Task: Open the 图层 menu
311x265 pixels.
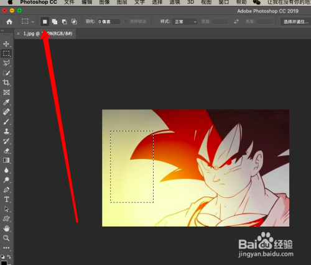Action: click(122, 2)
